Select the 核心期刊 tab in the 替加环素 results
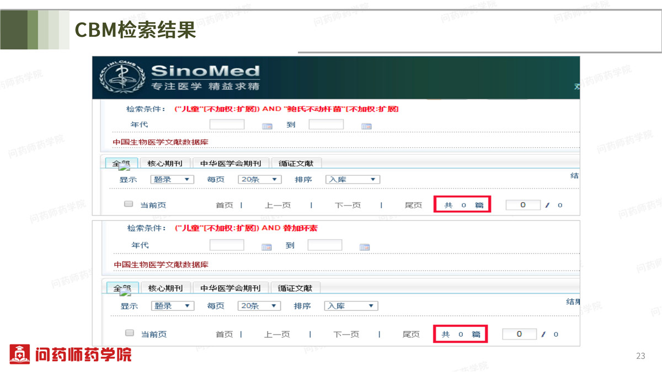The height and width of the screenshot is (372, 662). (x=165, y=288)
